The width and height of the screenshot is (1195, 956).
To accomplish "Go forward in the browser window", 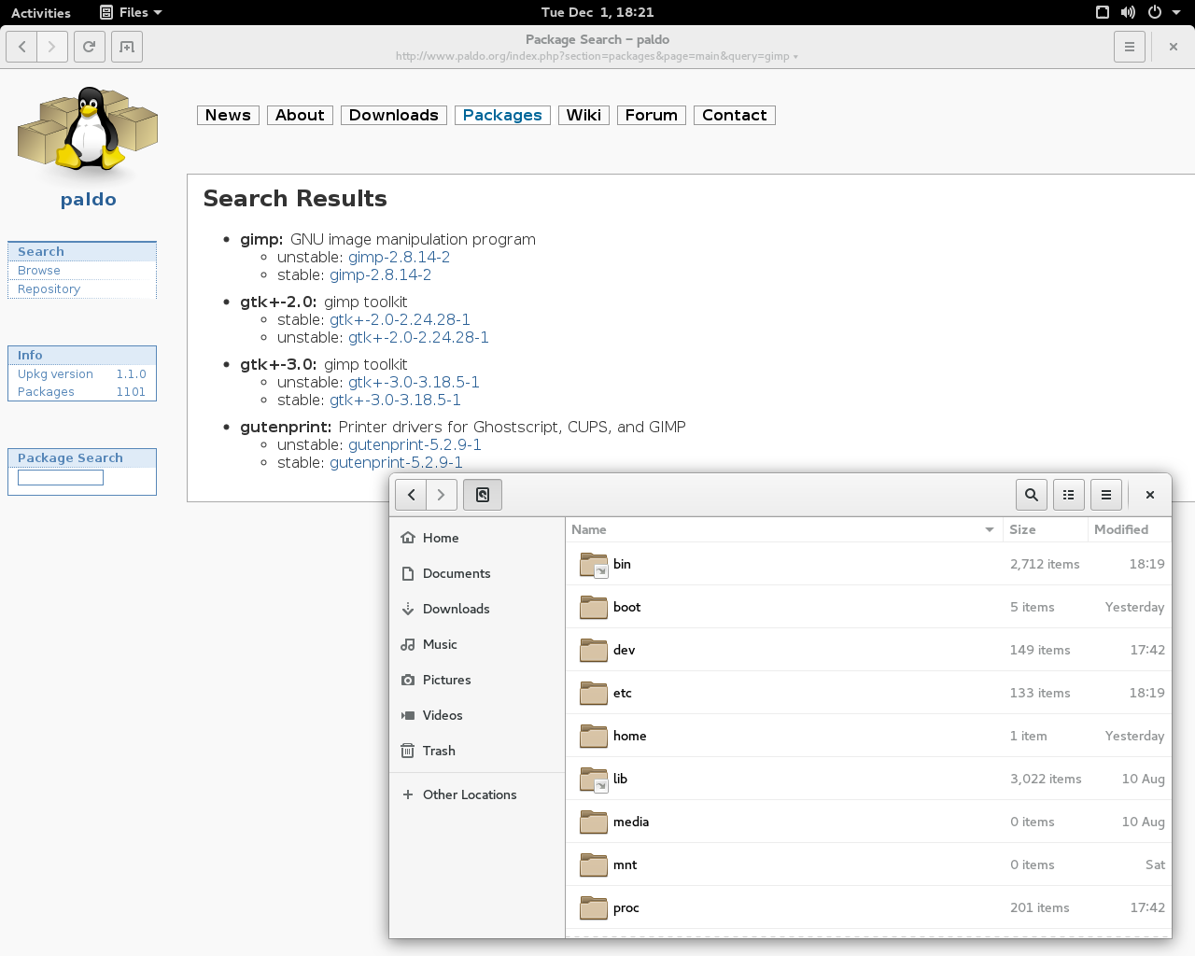I will (52, 47).
